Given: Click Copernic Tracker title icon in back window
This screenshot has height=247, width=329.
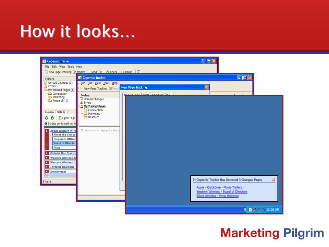Looking at the screenshot, I should point(44,61).
